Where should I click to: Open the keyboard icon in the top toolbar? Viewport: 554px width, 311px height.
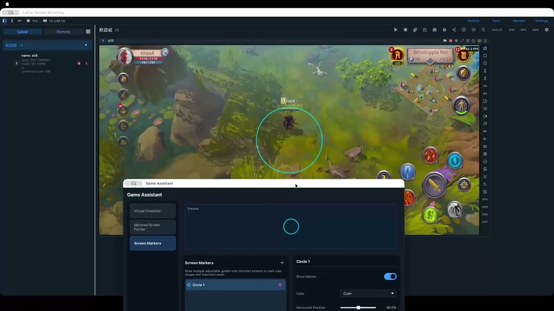(473, 30)
